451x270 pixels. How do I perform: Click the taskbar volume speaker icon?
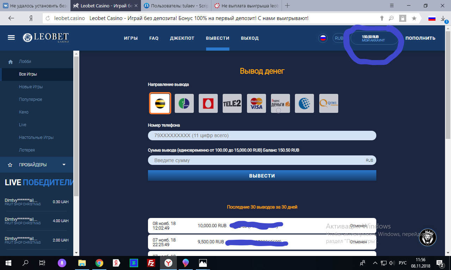[391, 263]
